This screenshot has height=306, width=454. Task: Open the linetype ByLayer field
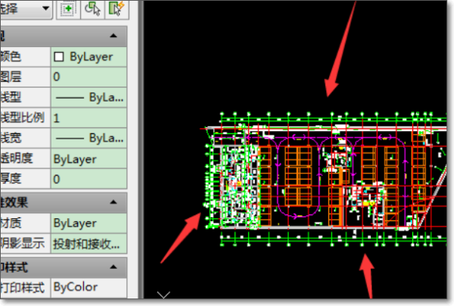click(x=89, y=98)
